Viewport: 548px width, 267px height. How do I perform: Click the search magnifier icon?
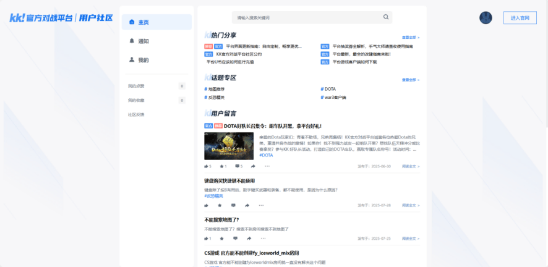(386, 17)
